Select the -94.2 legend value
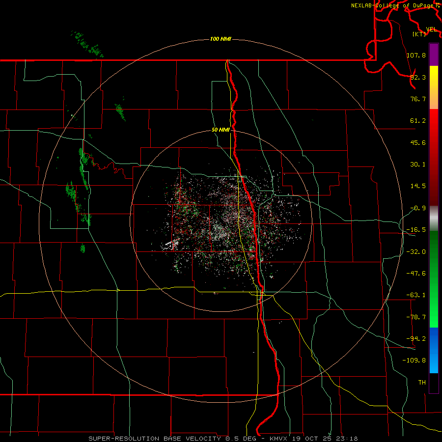The width and height of the screenshot is (442, 442). coord(416,339)
